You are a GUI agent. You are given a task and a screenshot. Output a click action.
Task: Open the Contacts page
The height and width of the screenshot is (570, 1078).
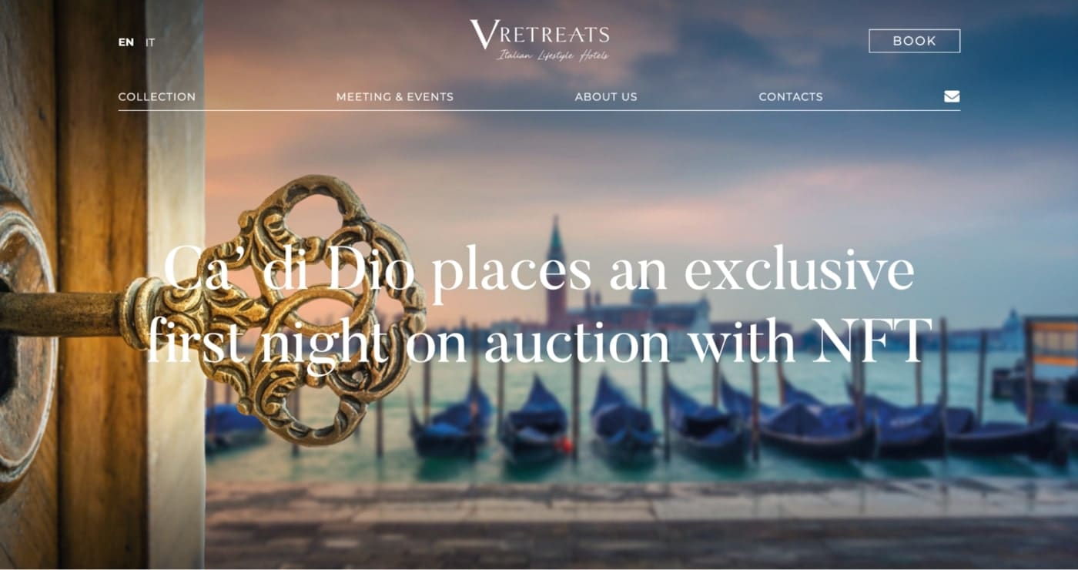791,96
